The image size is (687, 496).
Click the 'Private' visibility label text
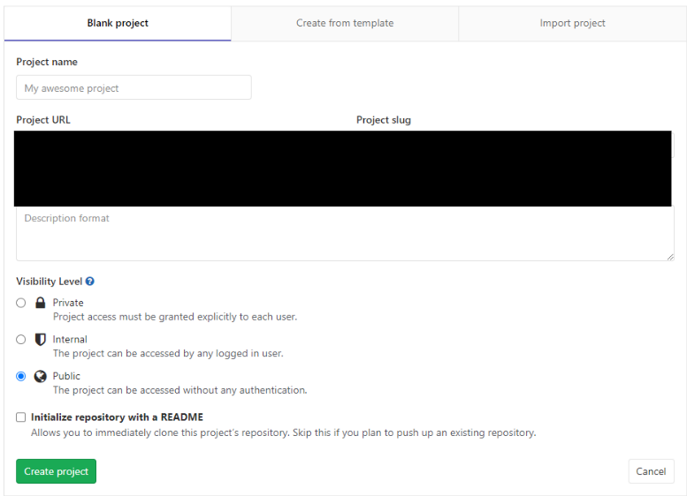[x=68, y=303]
